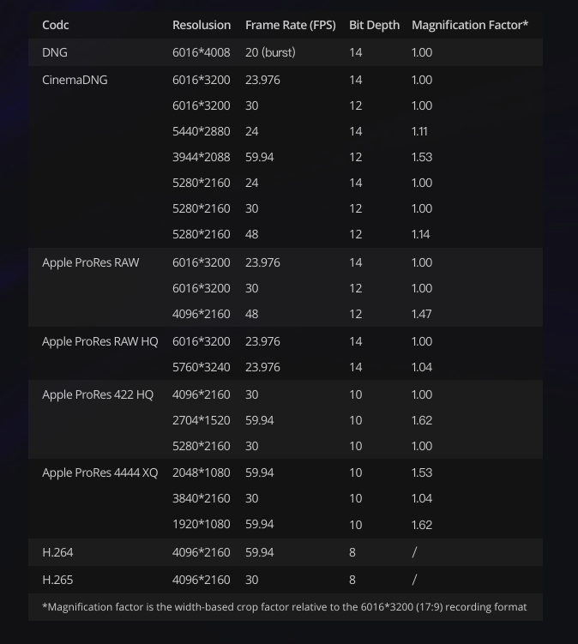Screen dimensions: 578x644
Task: Click the Apple ProRes 422 HQ label
Action: pos(98,394)
